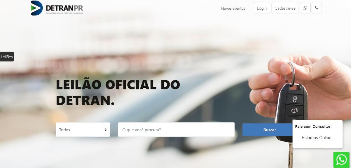Click the metal key ring in the photo
Screen dimensions: 351x168
(290, 73)
